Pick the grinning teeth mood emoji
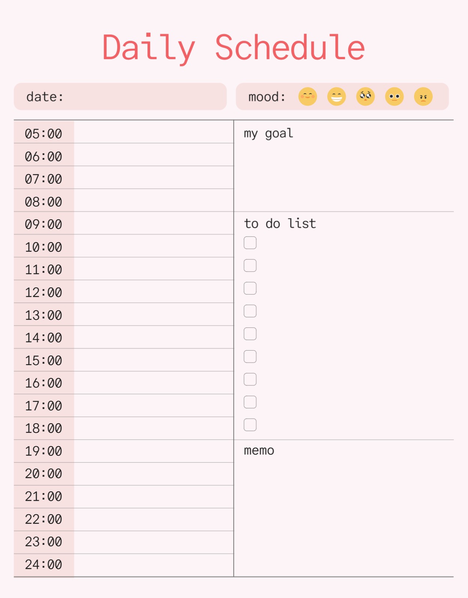This screenshot has height=598, width=468. (x=336, y=97)
